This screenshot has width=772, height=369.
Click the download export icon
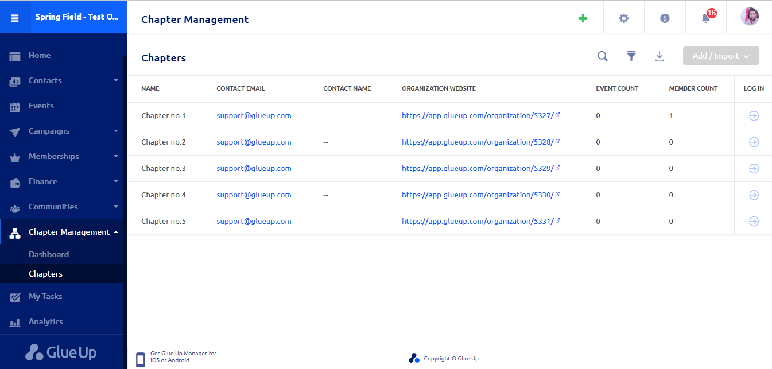click(660, 56)
